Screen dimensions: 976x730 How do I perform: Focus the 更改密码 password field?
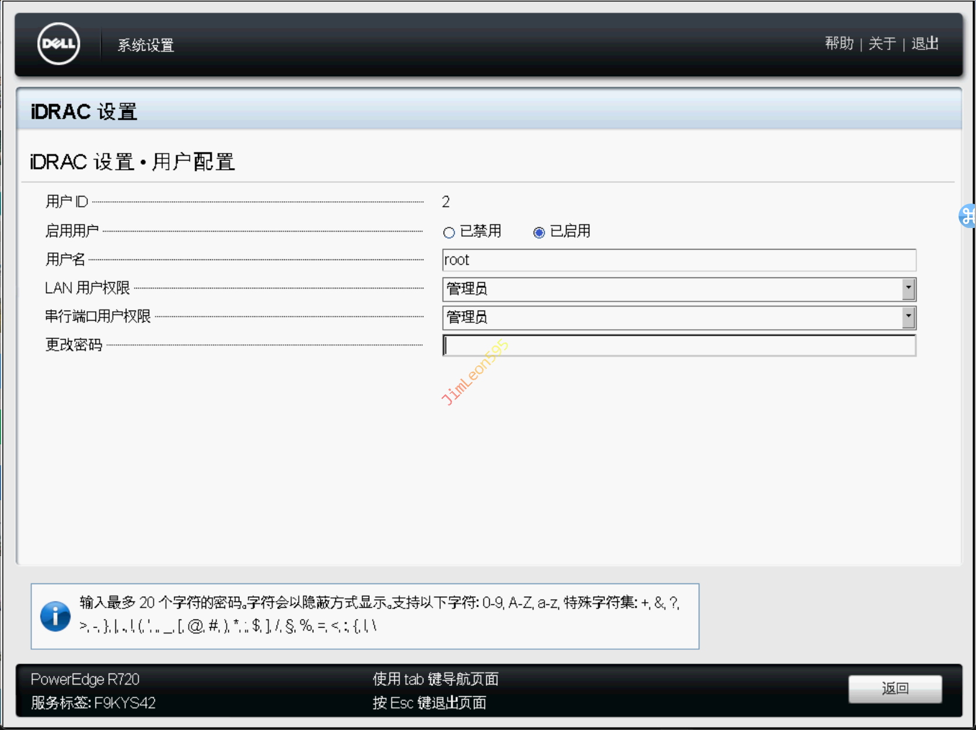point(678,346)
